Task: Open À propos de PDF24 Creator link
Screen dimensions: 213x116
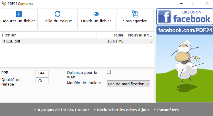Action: point(63,110)
